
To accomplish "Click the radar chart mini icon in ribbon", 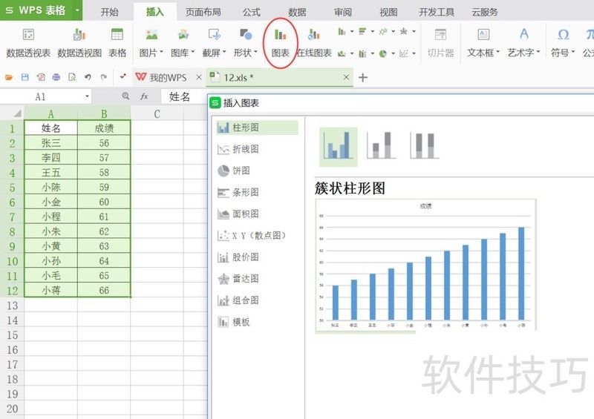I will pos(404,31).
